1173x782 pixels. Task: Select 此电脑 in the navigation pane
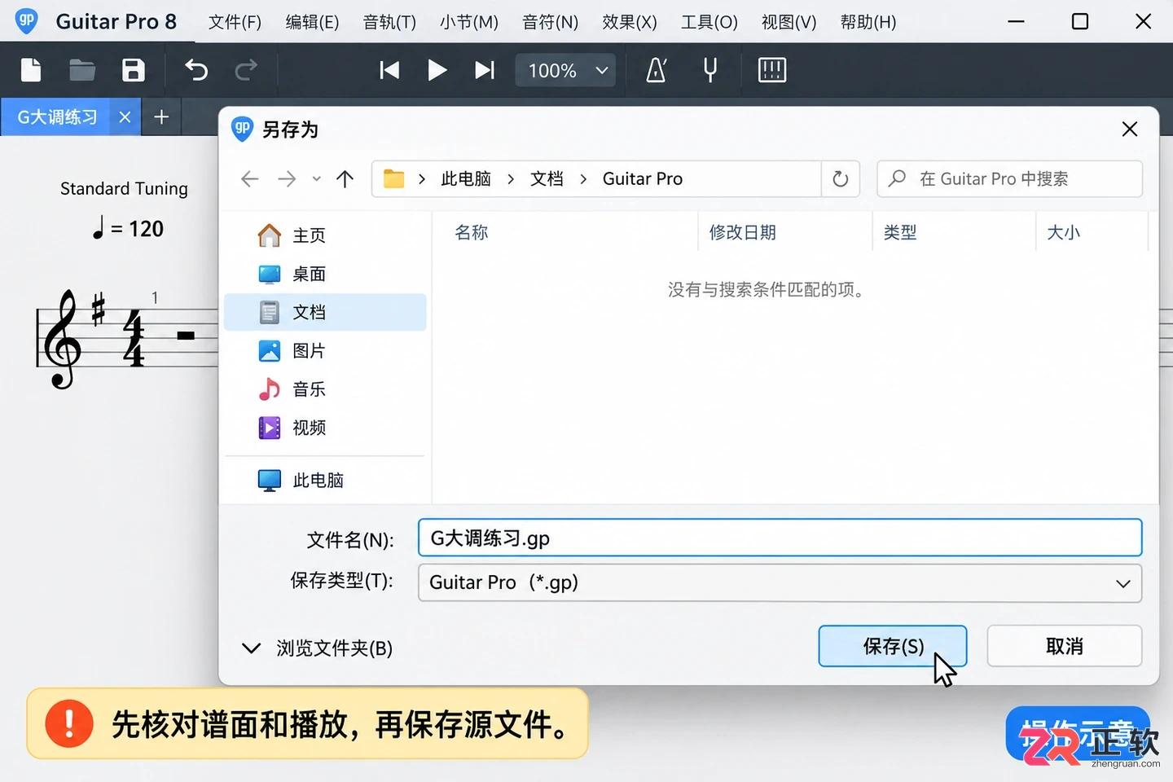point(325,481)
